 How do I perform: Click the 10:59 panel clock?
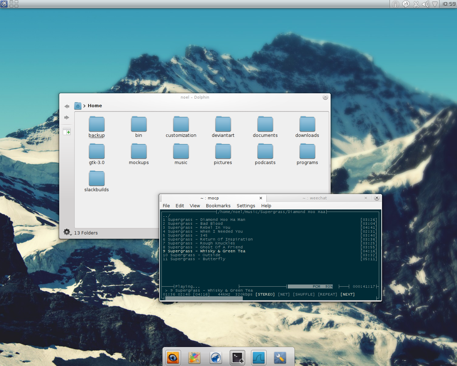(x=449, y=4)
